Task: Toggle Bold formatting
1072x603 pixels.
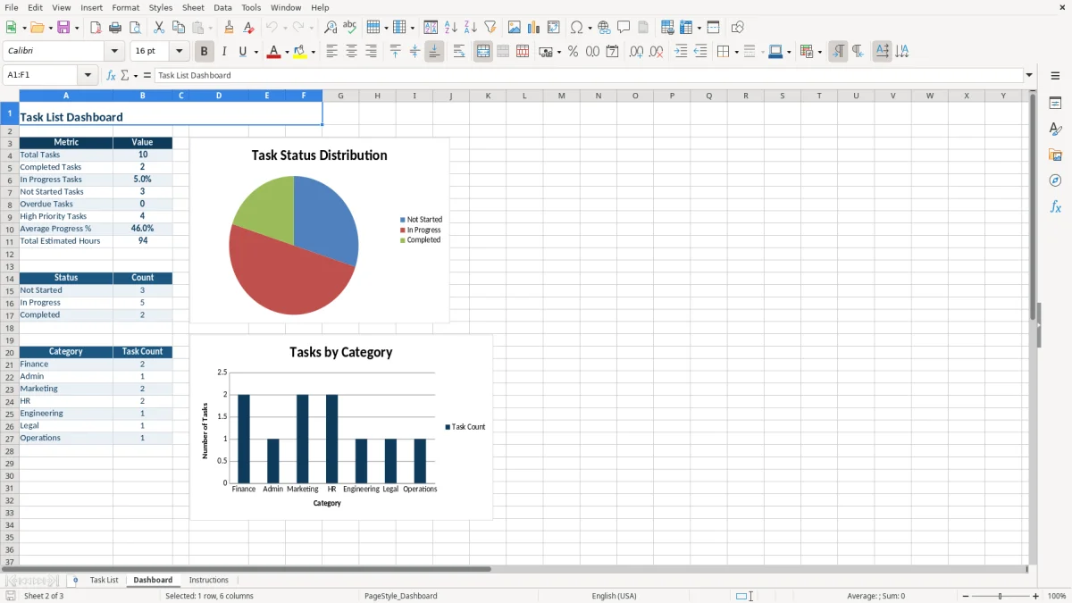Action: coord(205,52)
